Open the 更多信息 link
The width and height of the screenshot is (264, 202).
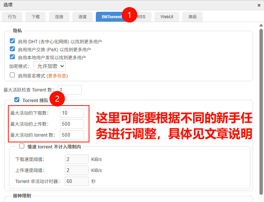click(57, 76)
